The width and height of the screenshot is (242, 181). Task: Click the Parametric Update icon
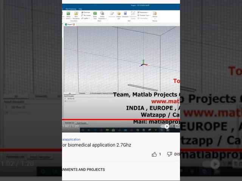(x=133, y=15)
